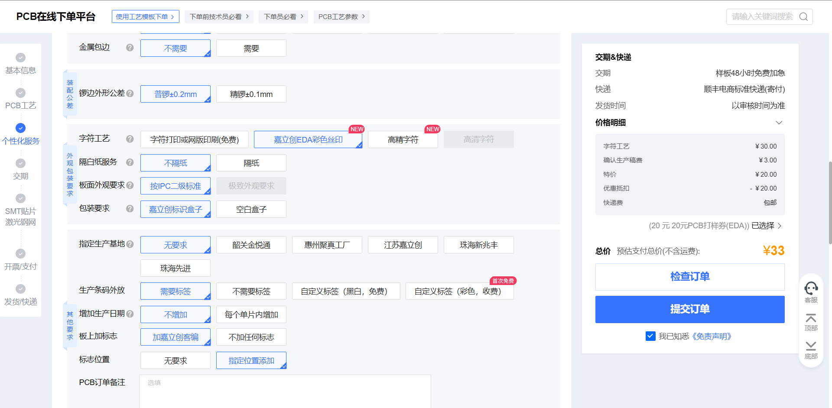Open help icon for 隔白纸服务

point(130,162)
